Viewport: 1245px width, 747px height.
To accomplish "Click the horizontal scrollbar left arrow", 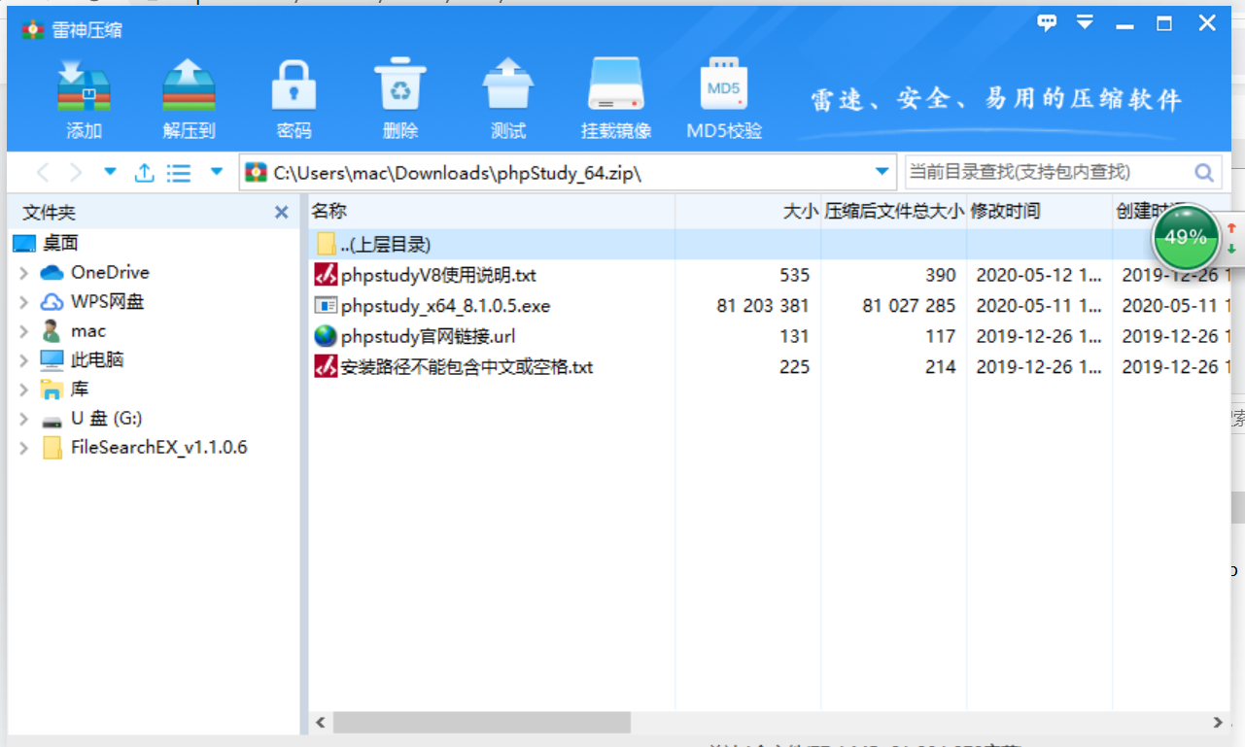I will 320,723.
